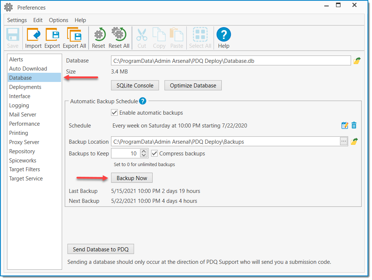The width and height of the screenshot is (372, 280).
Task: Select Logging in the sidebar
Action: [x=35, y=105]
